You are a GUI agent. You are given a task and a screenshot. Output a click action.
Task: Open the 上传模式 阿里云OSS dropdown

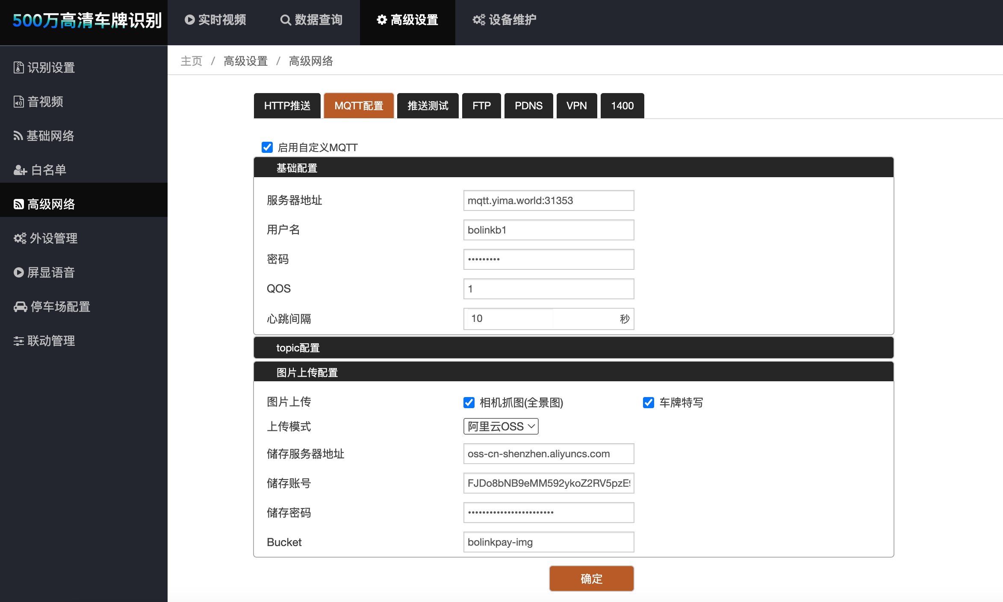tap(501, 426)
